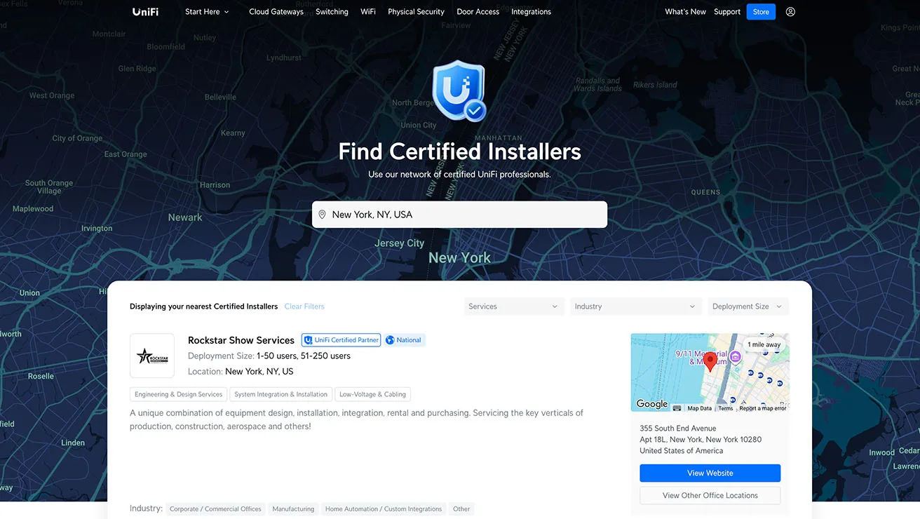Navigate to Door Access
Image resolution: width=920 pixels, height=519 pixels.
(x=478, y=12)
